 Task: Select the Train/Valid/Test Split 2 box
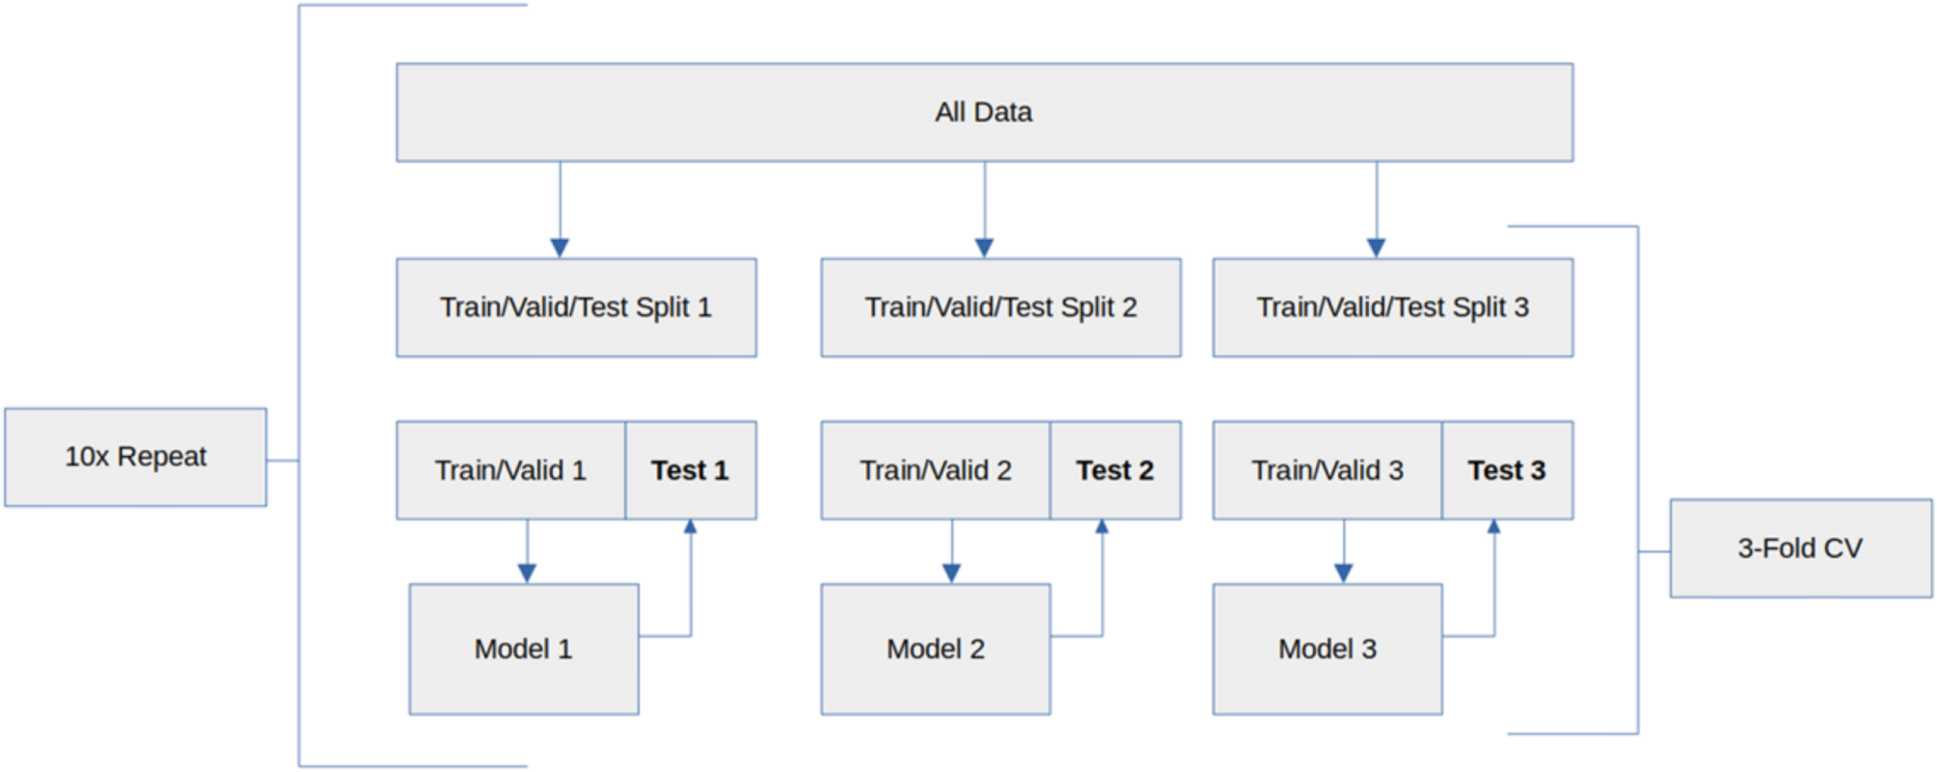point(1000,307)
